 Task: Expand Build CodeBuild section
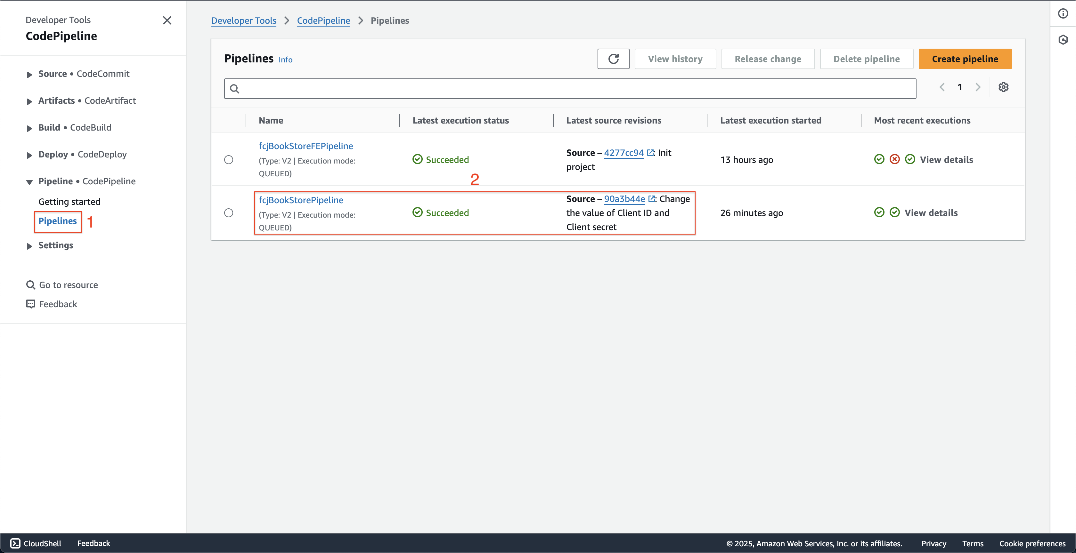29,128
